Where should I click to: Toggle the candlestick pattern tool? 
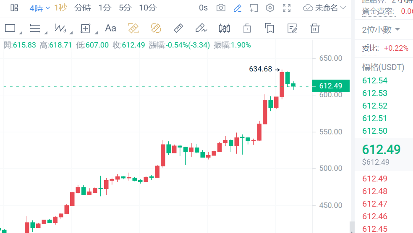pyautogui.click(x=225, y=28)
